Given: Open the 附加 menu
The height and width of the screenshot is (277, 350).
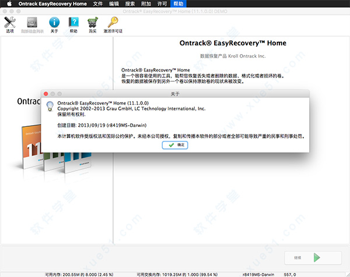Looking at the screenshot, I should [146, 4].
